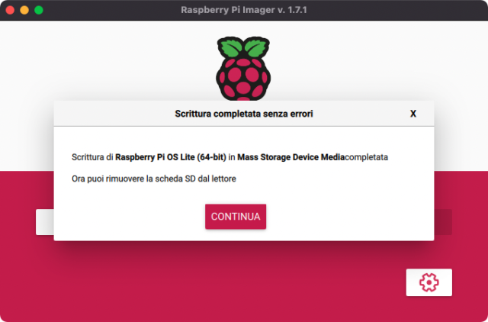
Task: Minimize the window with the yellow button
Action: 24,11
